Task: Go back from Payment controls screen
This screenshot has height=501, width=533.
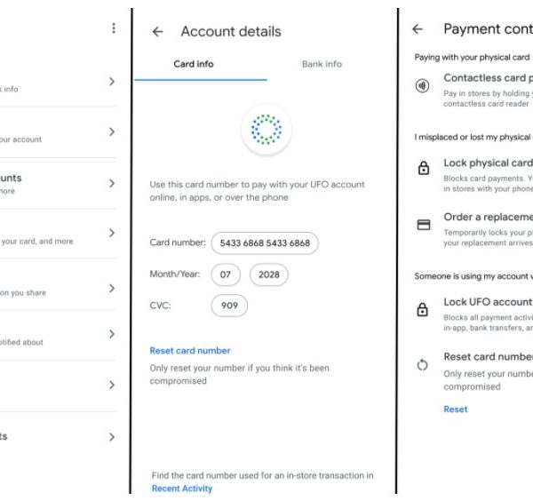Action: [x=418, y=29]
